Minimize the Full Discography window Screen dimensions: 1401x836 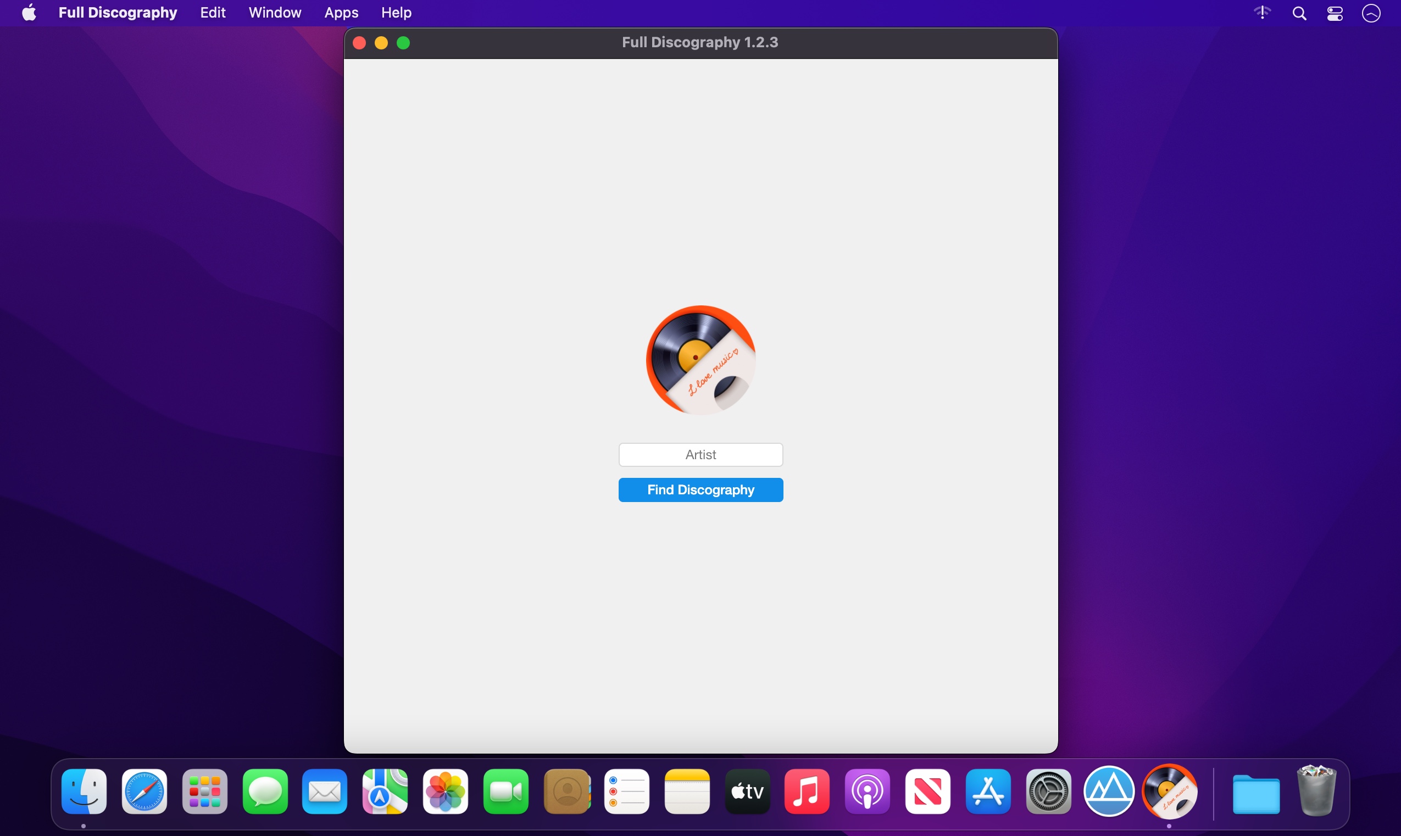(x=381, y=43)
